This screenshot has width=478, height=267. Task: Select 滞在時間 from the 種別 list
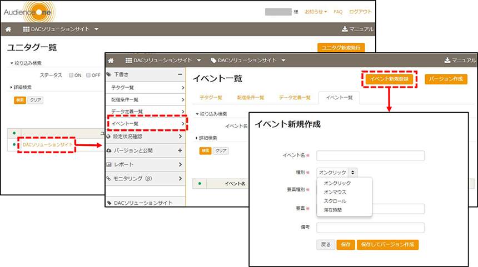pyautogui.click(x=332, y=210)
